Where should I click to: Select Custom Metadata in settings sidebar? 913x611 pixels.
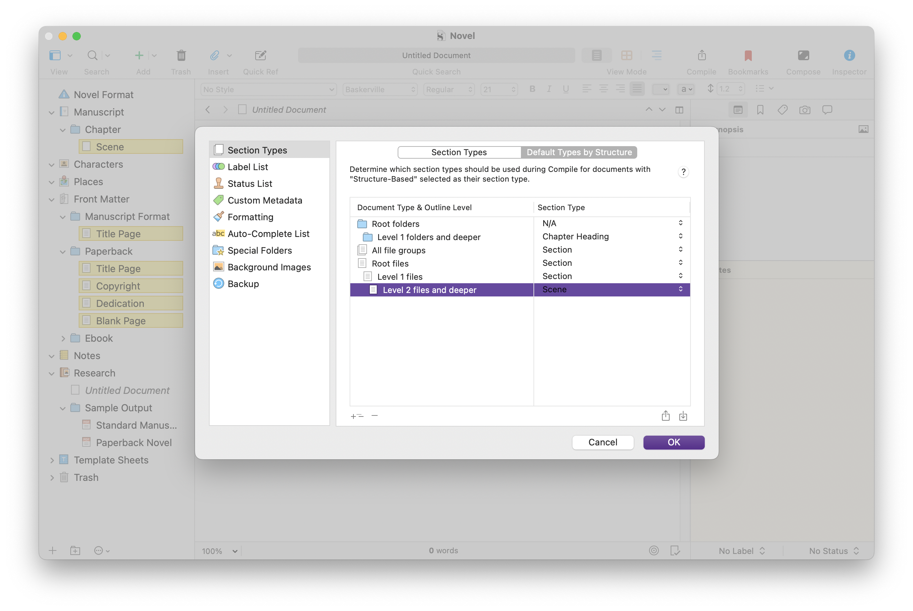[265, 200]
